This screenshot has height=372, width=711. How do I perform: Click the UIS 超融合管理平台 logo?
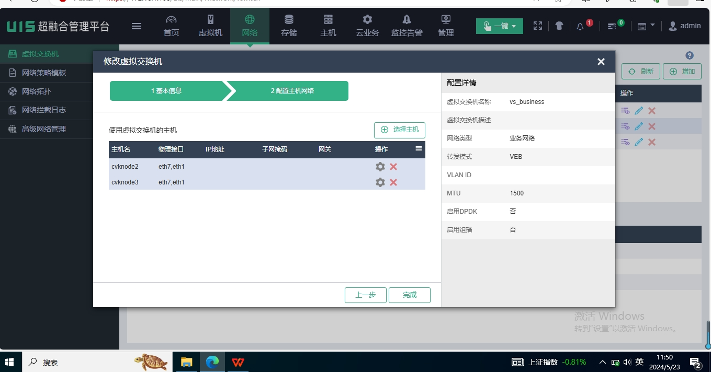pyautogui.click(x=58, y=26)
